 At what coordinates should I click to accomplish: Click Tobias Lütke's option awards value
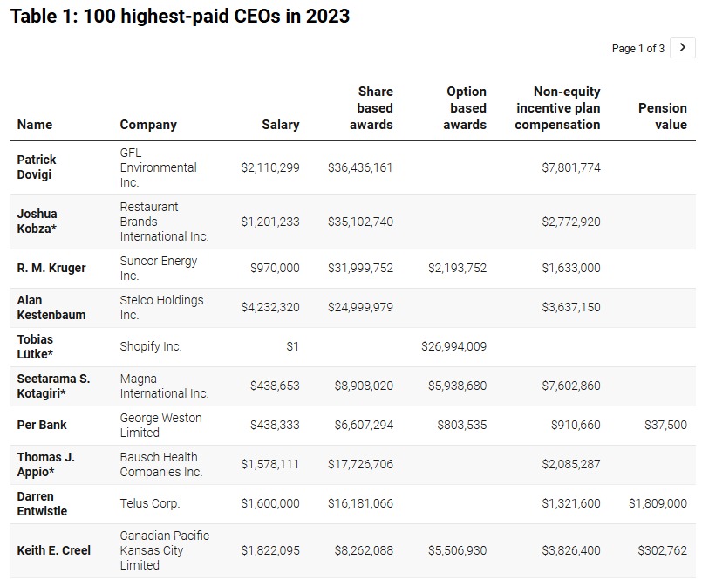coord(453,346)
